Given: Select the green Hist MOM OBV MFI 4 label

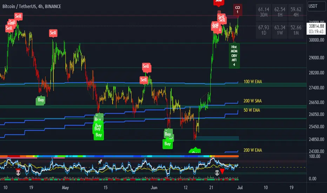Looking at the screenshot, I should 234,56.
